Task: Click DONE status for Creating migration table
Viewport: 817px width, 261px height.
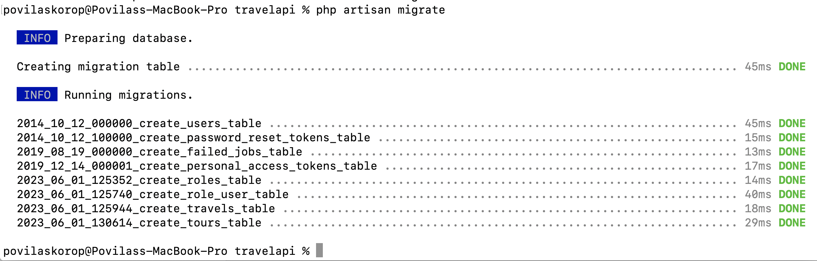Action: pyautogui.click(x=792, y=67)
